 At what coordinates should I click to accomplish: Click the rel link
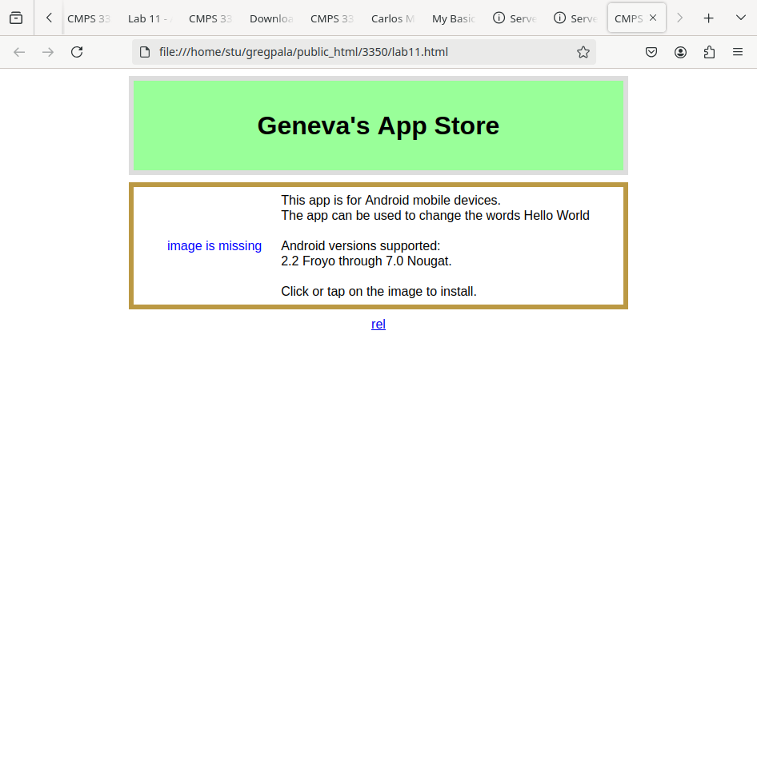[x=378, y=324]
